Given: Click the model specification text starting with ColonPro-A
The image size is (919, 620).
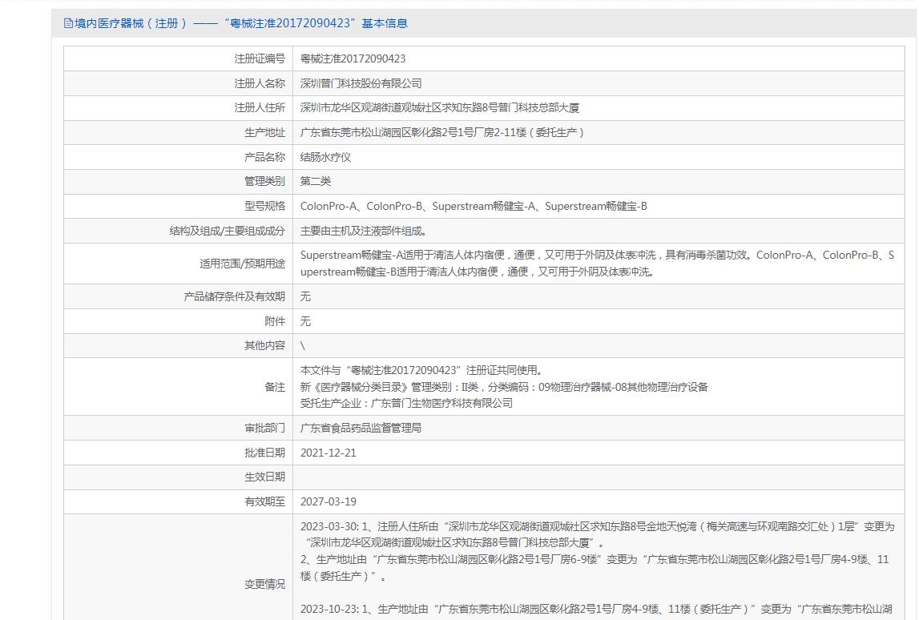Looking at the screenshot, I should point(474,207).
